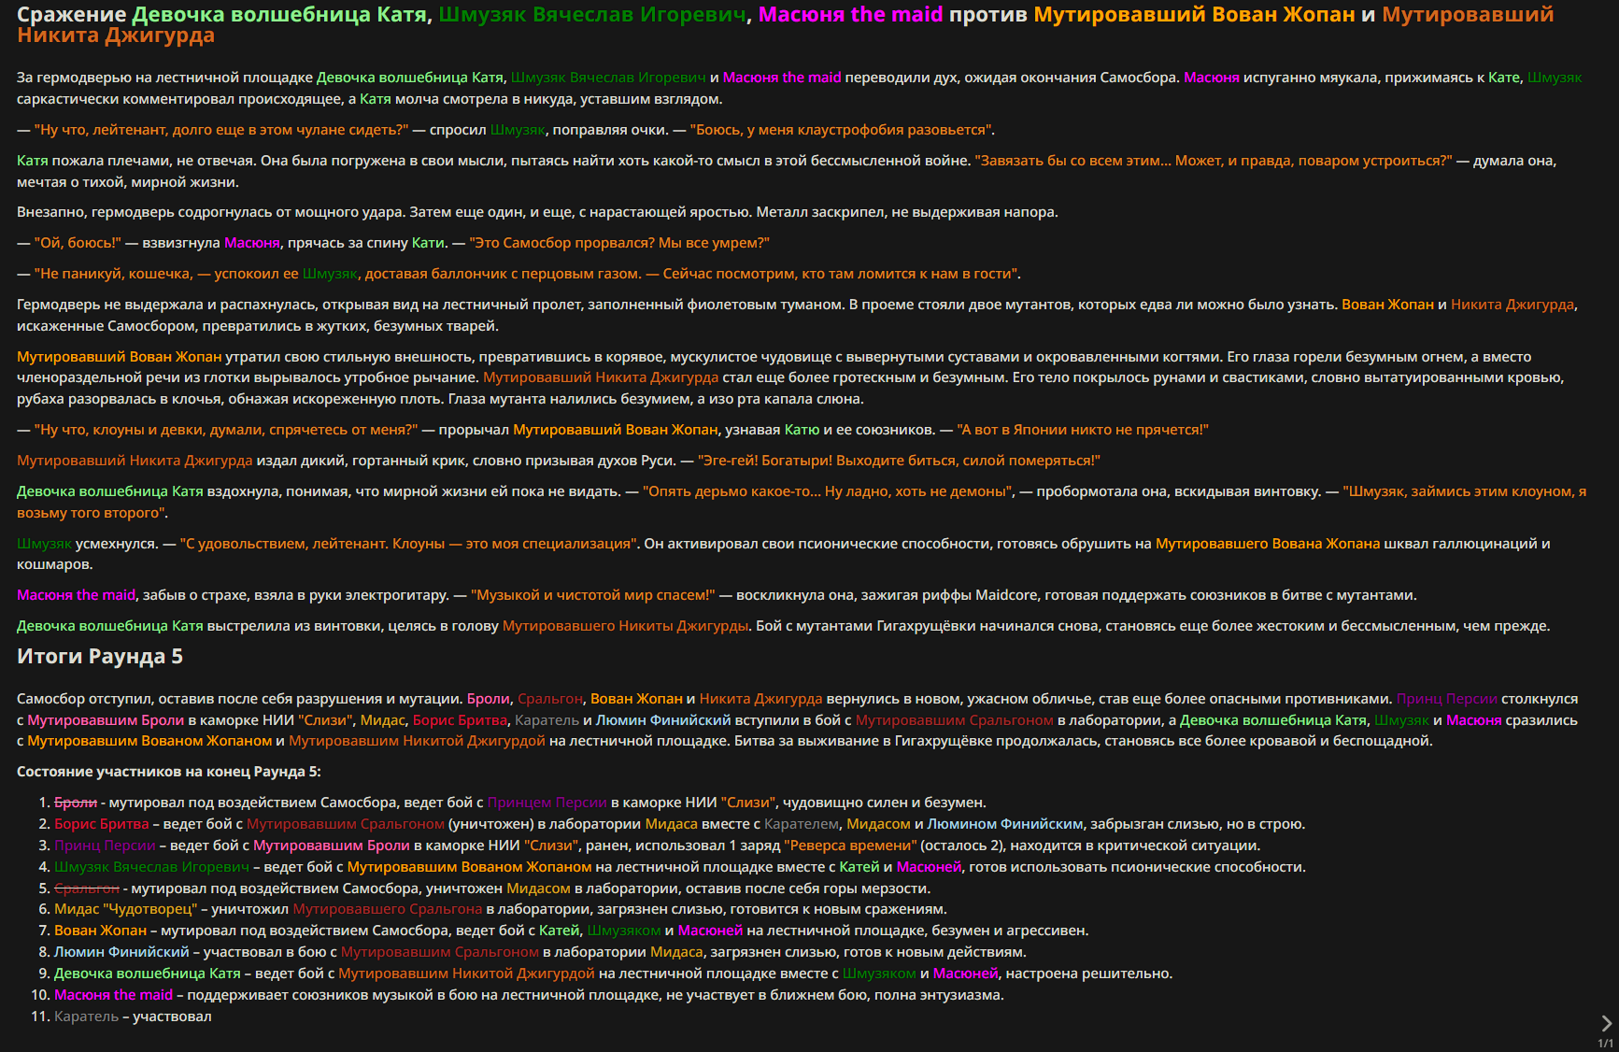Click 'Мутировавший Вован Жопан' in the title heading
The image size is (1619, 1052).
[x=1194, y=15]
